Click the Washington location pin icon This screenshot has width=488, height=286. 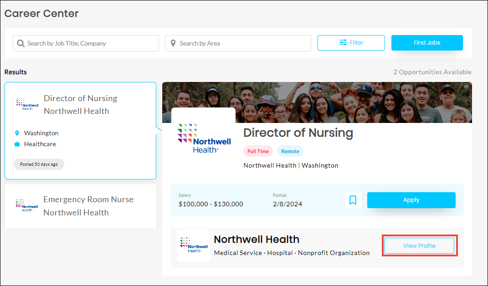17,133
